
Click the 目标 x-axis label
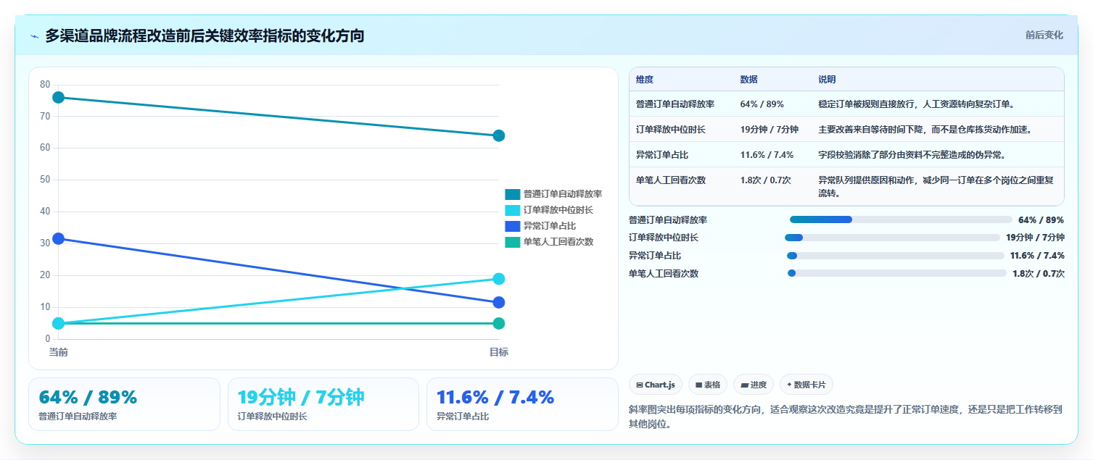(499, 352)
